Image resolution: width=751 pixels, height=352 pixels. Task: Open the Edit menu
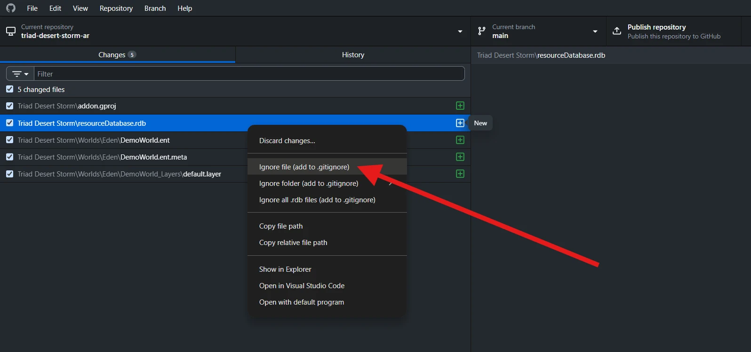[x=55, y=8]
